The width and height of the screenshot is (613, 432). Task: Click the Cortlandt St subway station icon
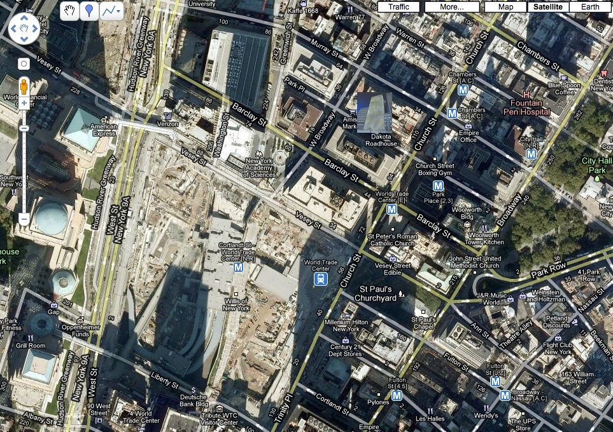point(238,267)
